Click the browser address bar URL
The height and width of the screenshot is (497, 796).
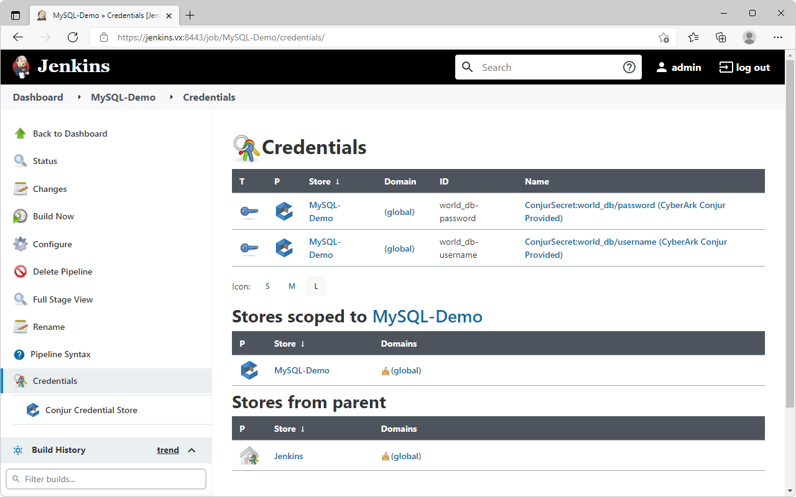click(x=221, y=37)
